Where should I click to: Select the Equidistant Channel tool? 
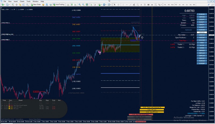tap(134, 5)
